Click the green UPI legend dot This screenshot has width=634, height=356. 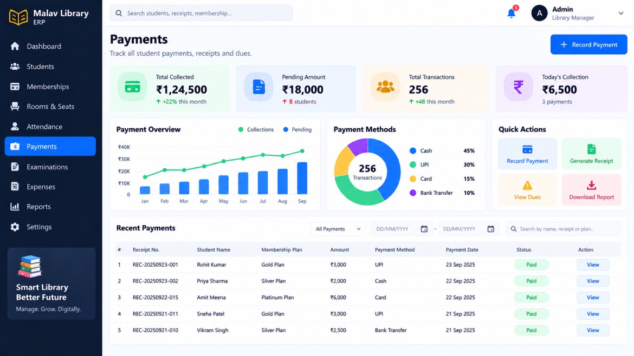pos(413,164)
